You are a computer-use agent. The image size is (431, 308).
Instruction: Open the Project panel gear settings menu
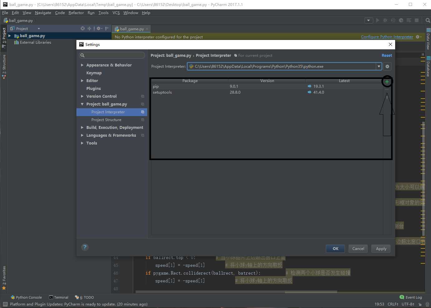[99, 28]
